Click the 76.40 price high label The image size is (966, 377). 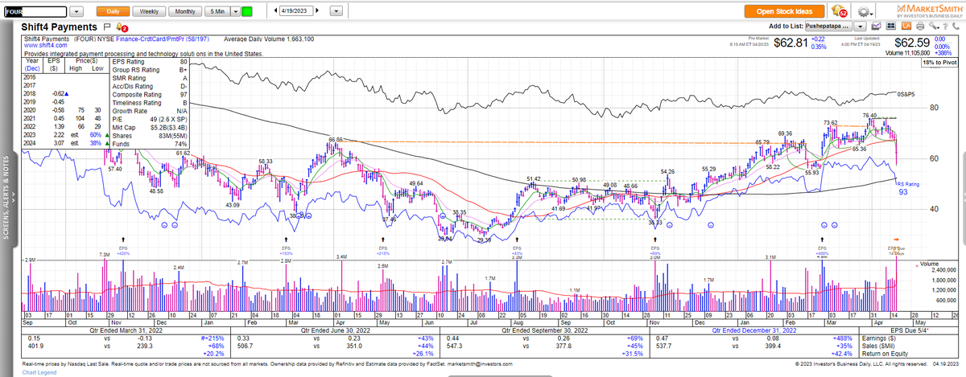870,116
